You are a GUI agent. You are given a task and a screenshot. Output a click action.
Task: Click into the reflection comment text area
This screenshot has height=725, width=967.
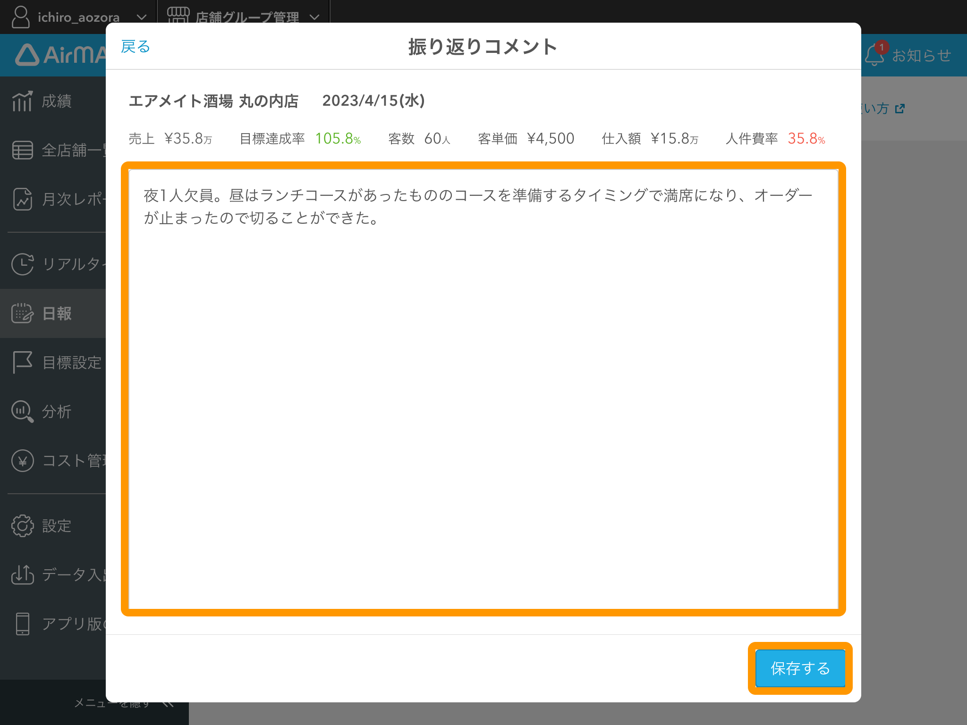point(483,389)
